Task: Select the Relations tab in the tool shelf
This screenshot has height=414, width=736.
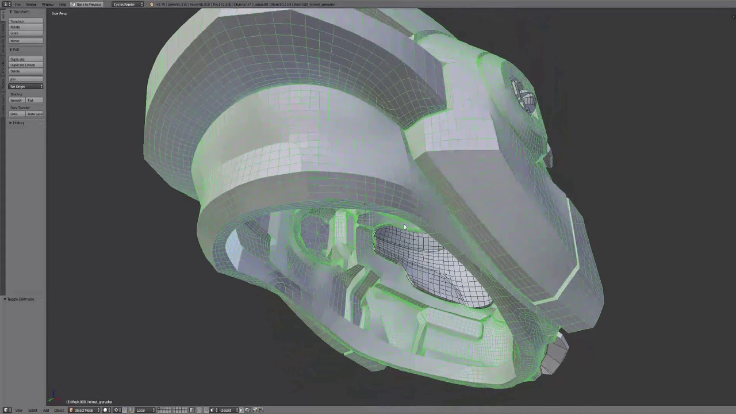Action: click(3, 45)
